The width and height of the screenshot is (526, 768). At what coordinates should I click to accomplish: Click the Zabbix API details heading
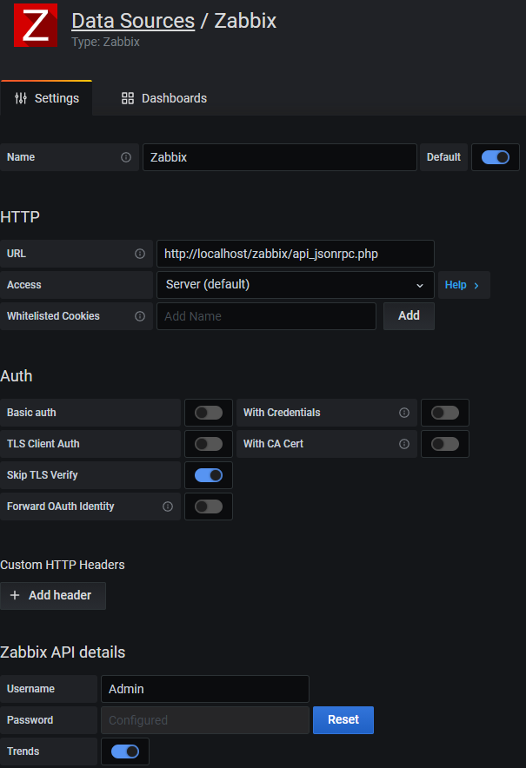point(63,652)
